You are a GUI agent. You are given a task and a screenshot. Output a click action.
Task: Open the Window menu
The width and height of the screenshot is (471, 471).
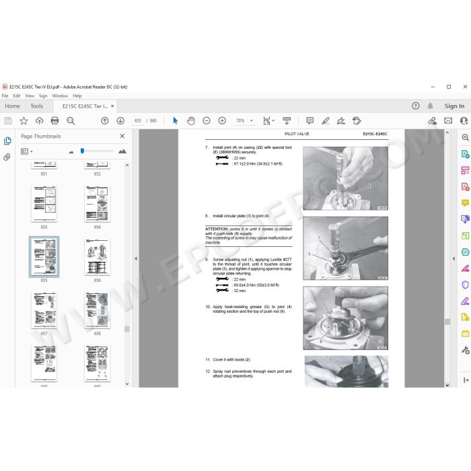tap(60, 96)
